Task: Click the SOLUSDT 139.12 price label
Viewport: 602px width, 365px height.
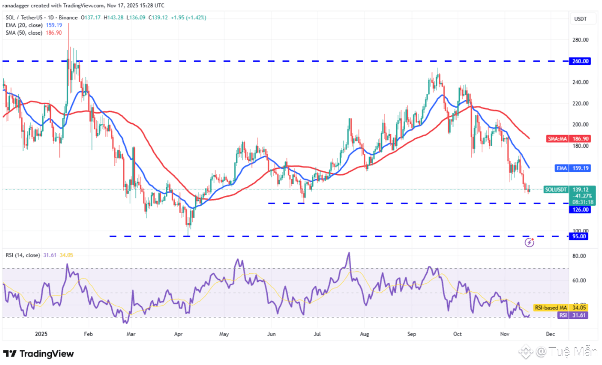Action: point(570,190)
